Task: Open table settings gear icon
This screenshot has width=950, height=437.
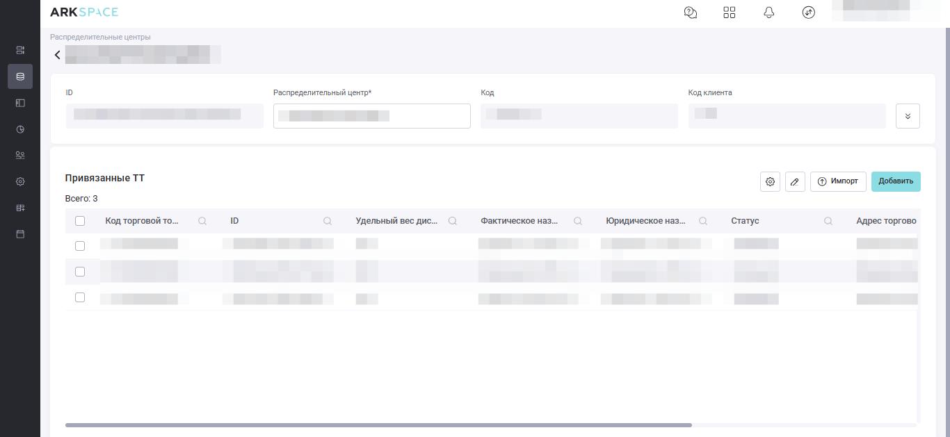Action: (x=770, y=181)
